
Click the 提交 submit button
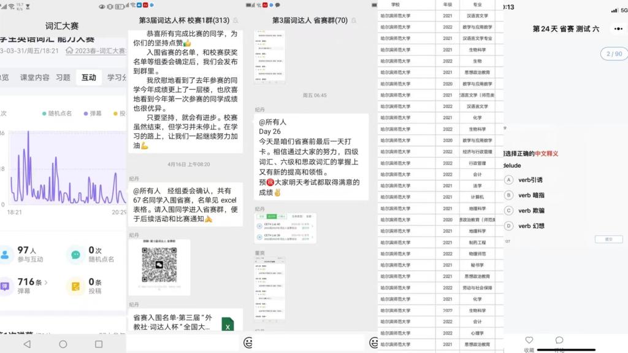coord(608,239)
